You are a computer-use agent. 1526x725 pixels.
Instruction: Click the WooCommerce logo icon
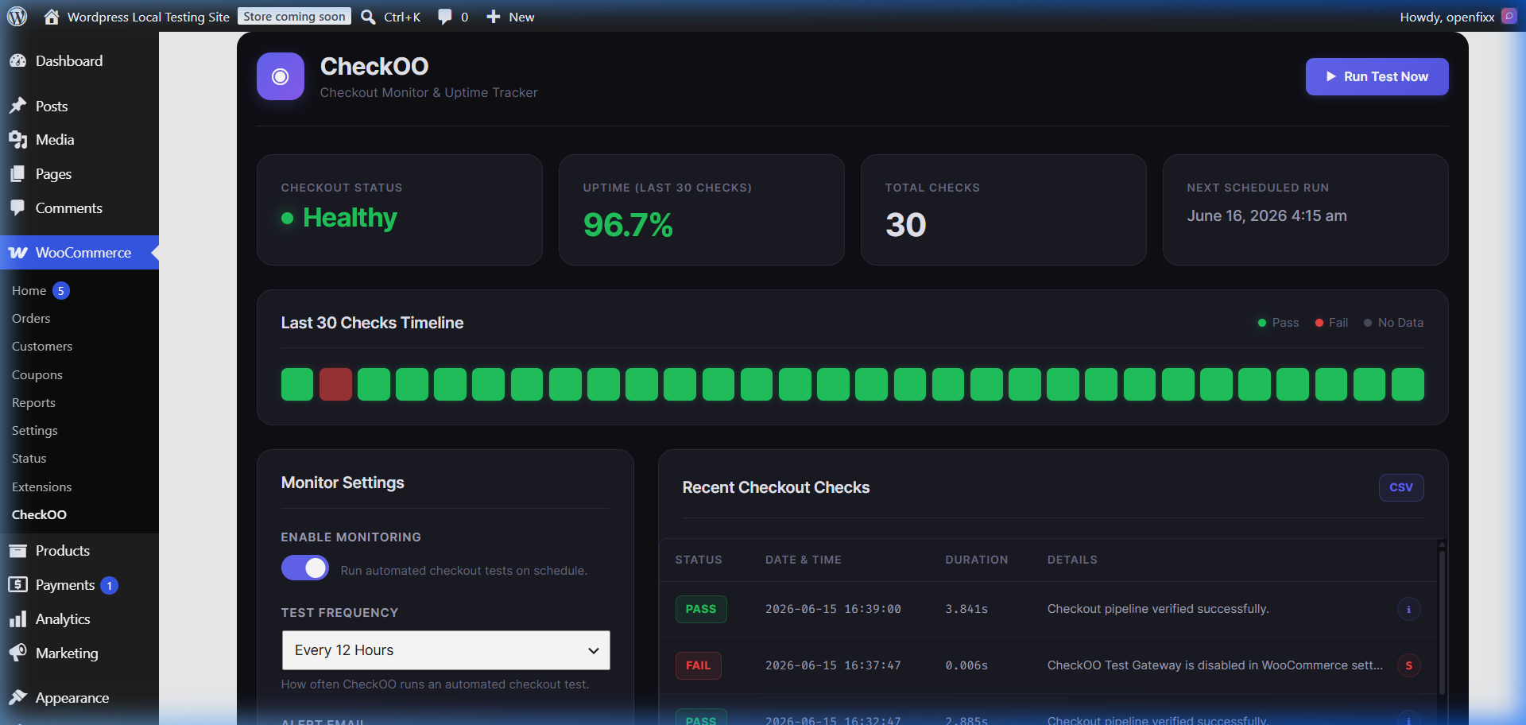pyautogui.click(x=17, y=253)
